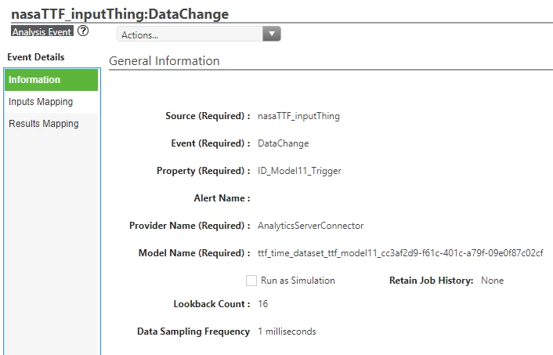
Task: Click the ttf_time_dataset model name value
Action: click(400, 253)
